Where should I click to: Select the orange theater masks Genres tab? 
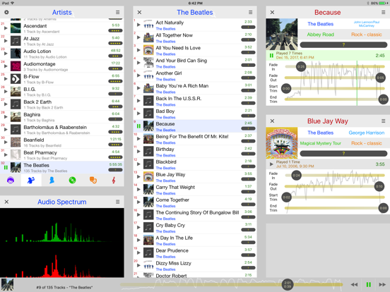[93, 181]
